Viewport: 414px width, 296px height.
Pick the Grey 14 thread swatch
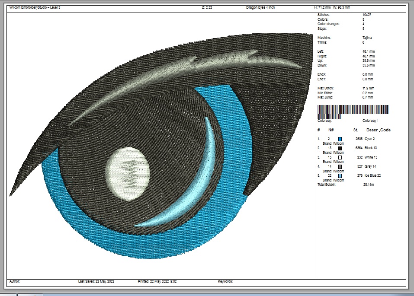[340, 167]
